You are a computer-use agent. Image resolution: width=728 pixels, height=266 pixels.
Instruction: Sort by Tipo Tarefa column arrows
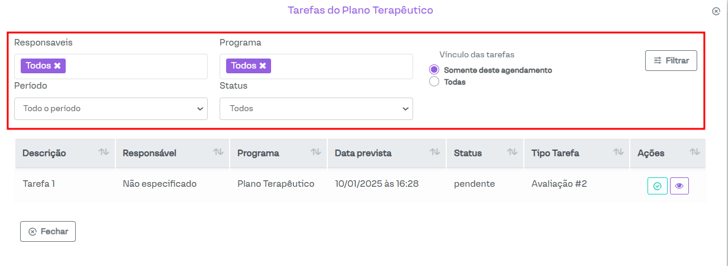point(619,153)
